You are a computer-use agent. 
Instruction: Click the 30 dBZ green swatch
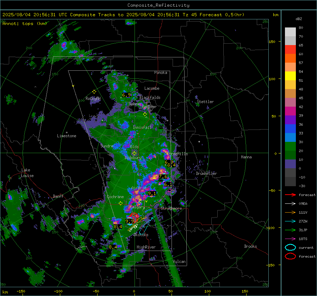click(x=290, y=146)
